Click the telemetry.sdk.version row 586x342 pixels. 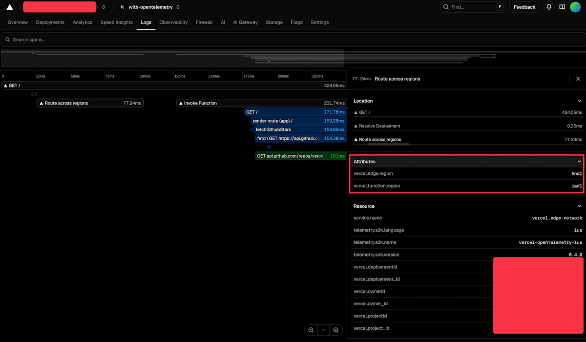[468, 255]
